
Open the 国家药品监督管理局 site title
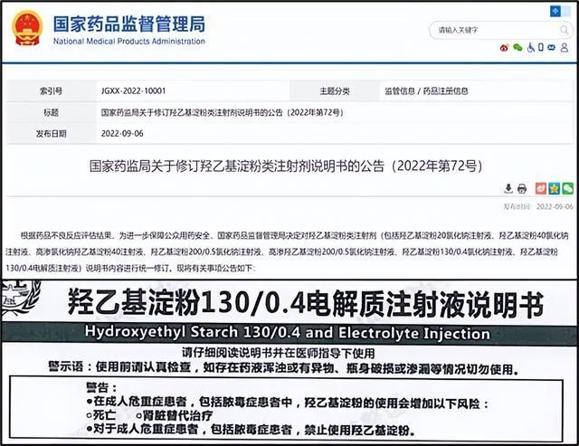[x=129, y=24]
